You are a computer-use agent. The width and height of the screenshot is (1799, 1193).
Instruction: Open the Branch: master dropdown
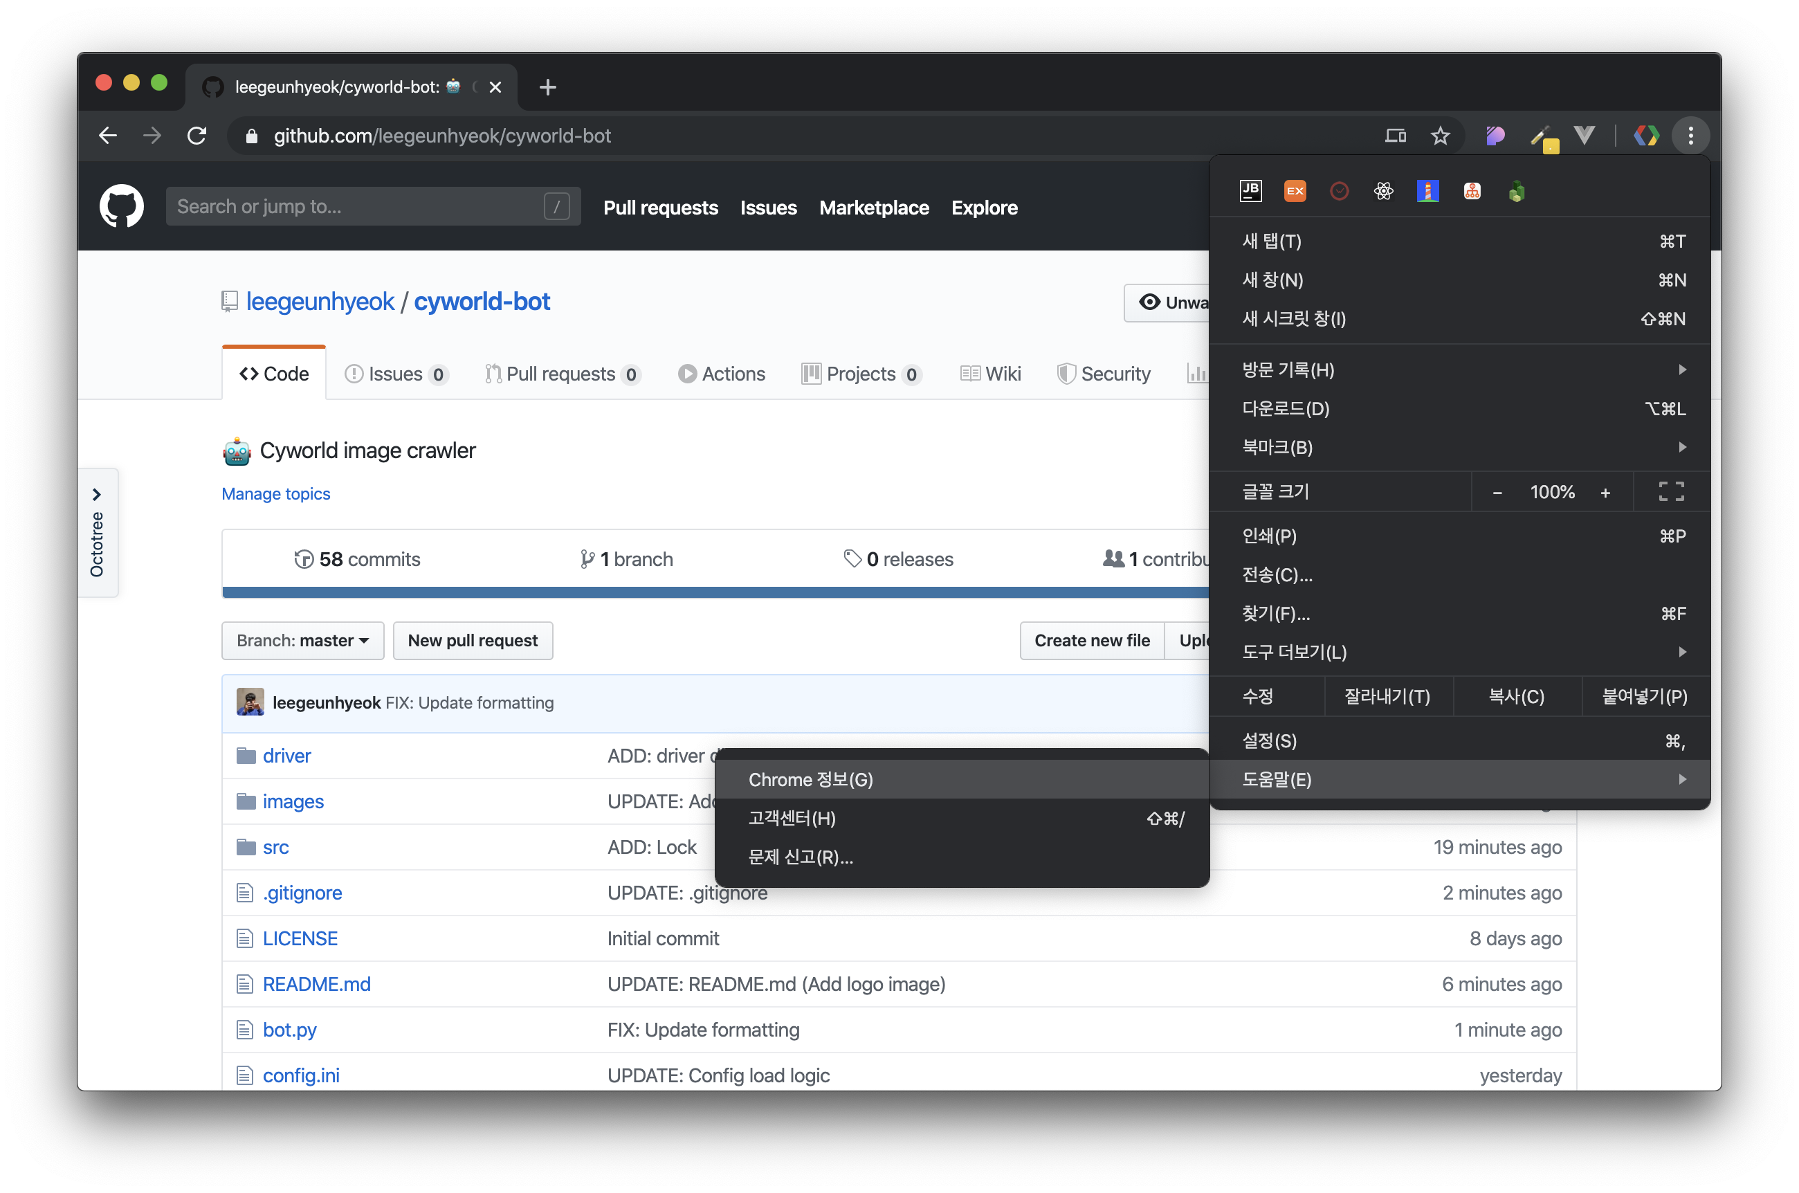tap(302, 641)
